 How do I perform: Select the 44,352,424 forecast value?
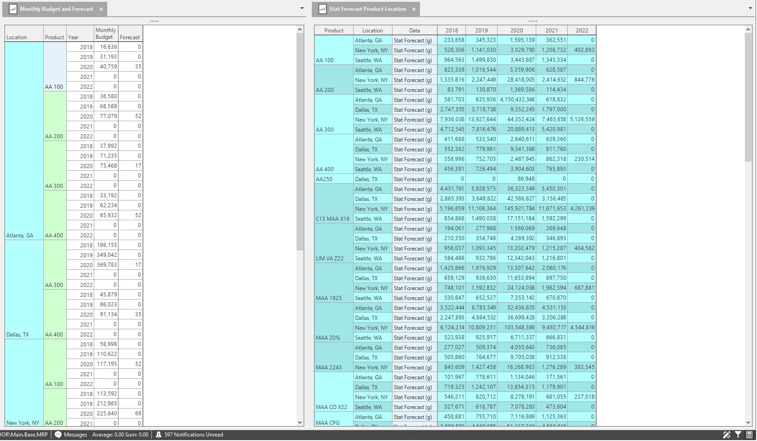click(517, 119)
